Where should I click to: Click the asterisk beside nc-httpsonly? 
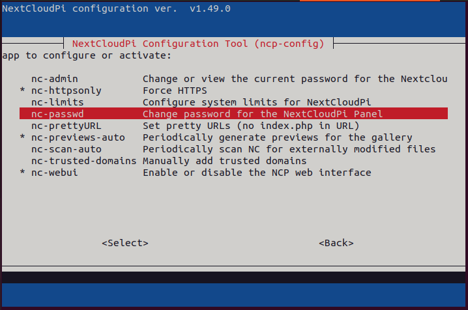[x=22, y=90]
